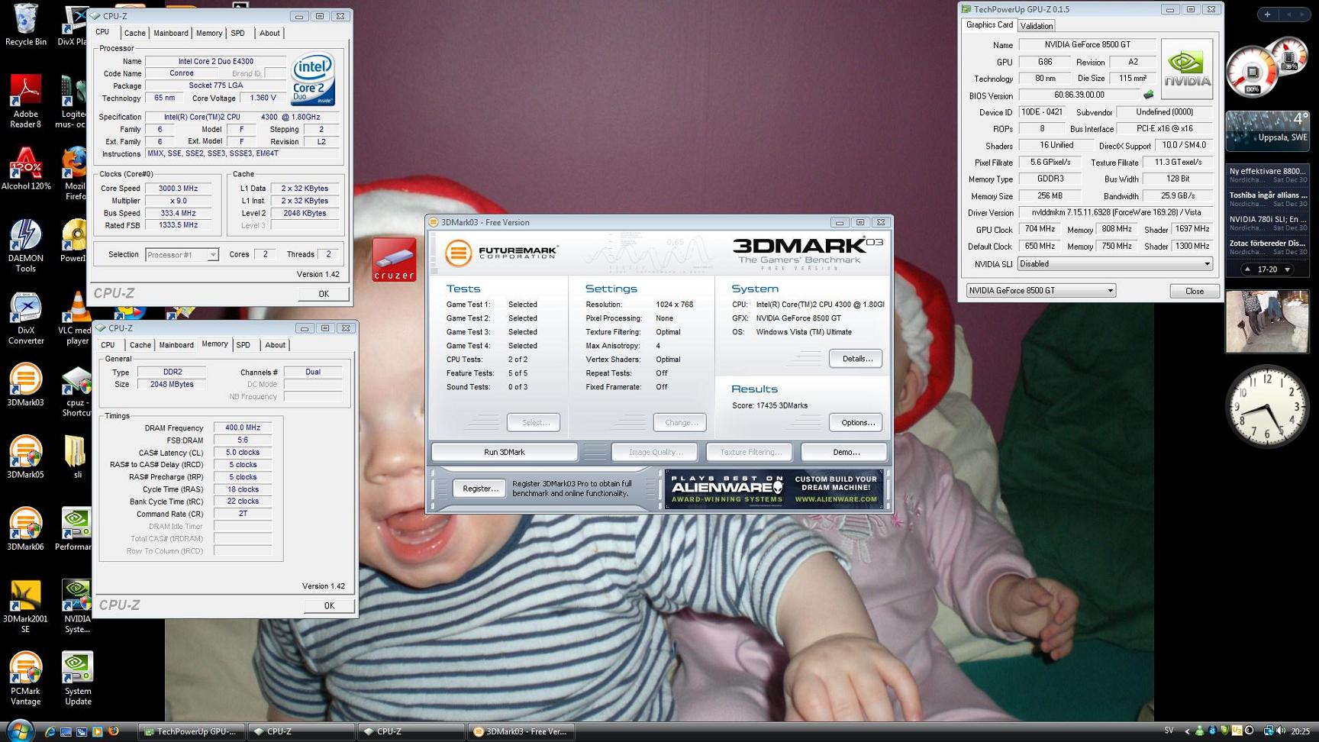Launch 3DMark03 desktop shortcut
Viewport: 1319px width, 742px height.
25,385
